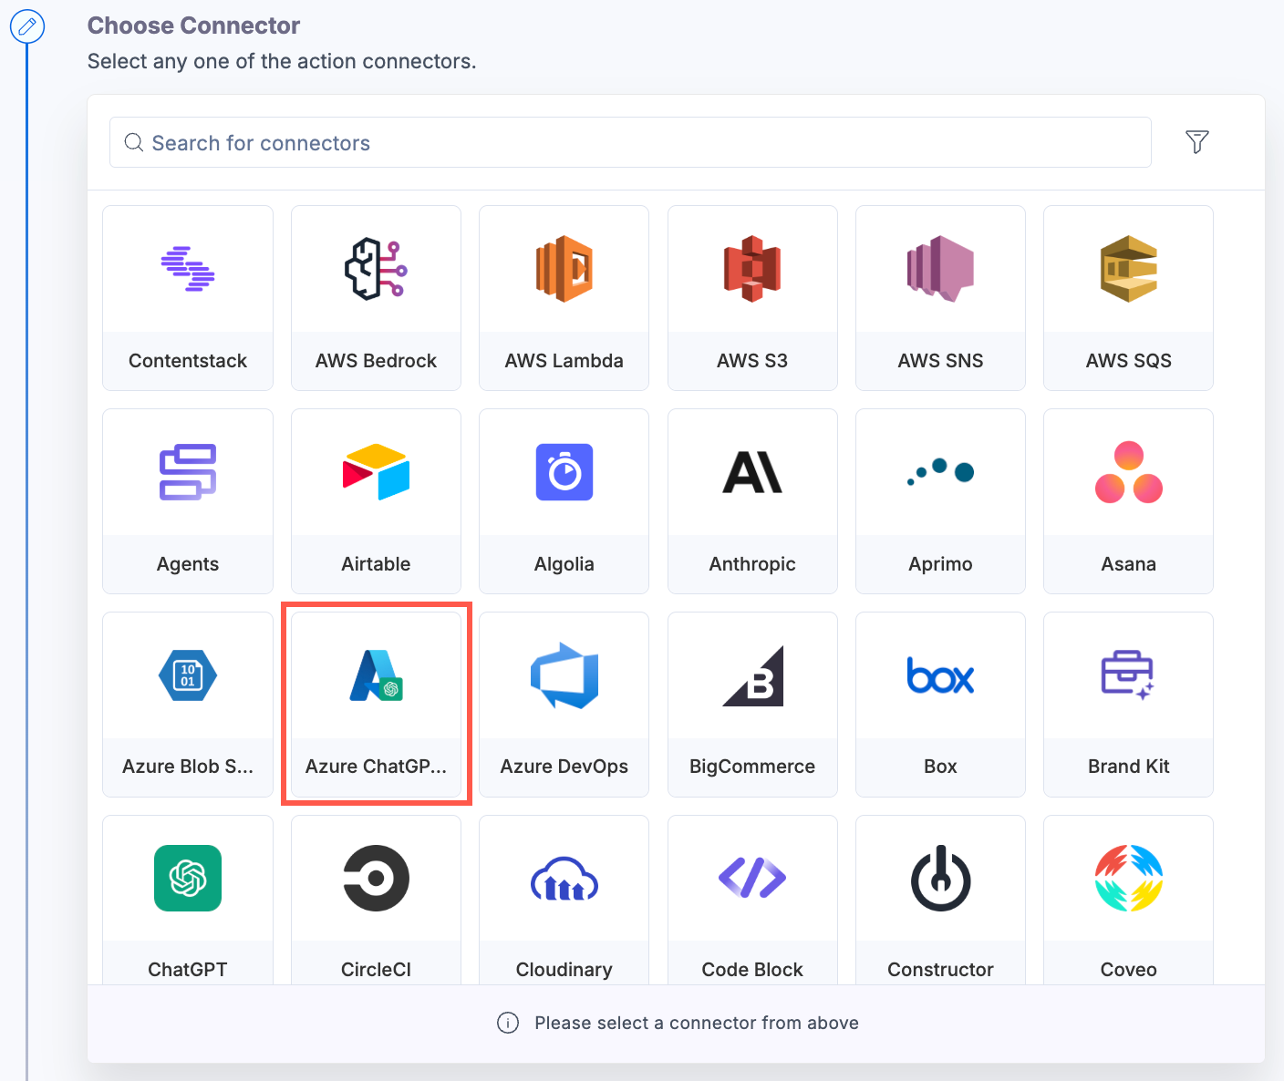Viewport: 1284px width, 1081px height.
Task: Select the Code Block connector icon
Action: point(752,878)
